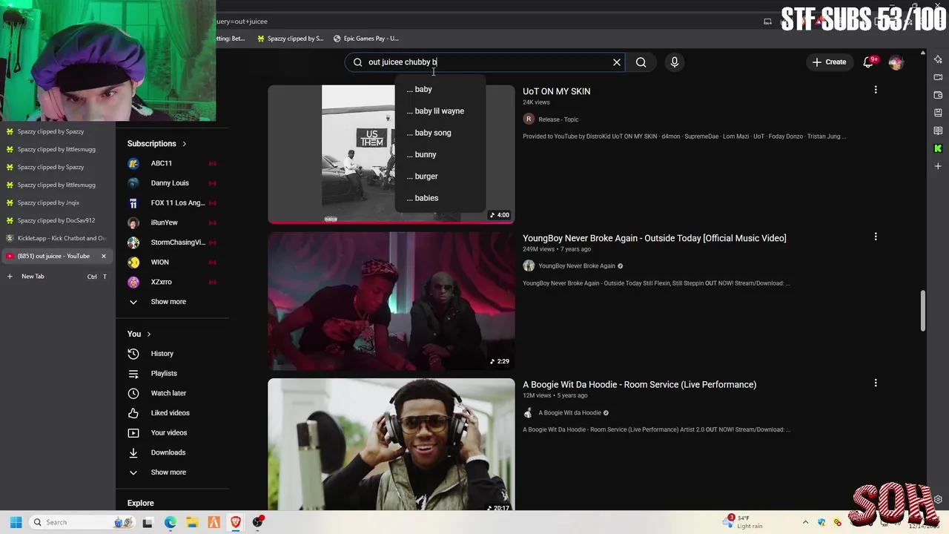Open the 'UoT ON MY SKIN' title link
Viewport: 949px width, 534px height.
[556, 91]
